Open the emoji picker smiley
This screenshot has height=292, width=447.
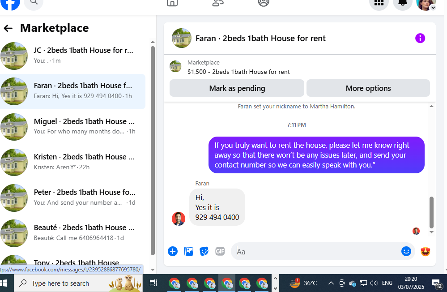pyautogui.click(x=406, y=251)
